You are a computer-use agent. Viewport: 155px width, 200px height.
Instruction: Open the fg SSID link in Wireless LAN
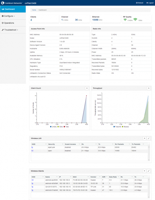pos(32,147)
